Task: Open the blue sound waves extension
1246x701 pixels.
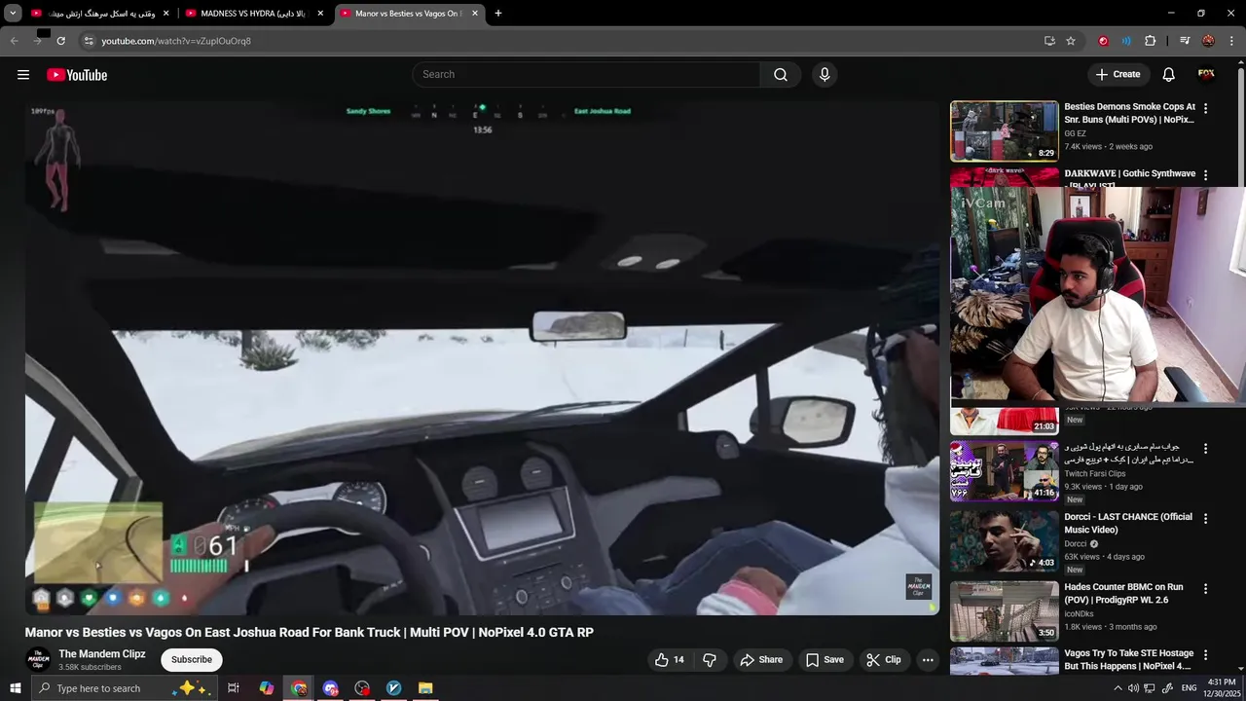Action: tap(1126, 41)
